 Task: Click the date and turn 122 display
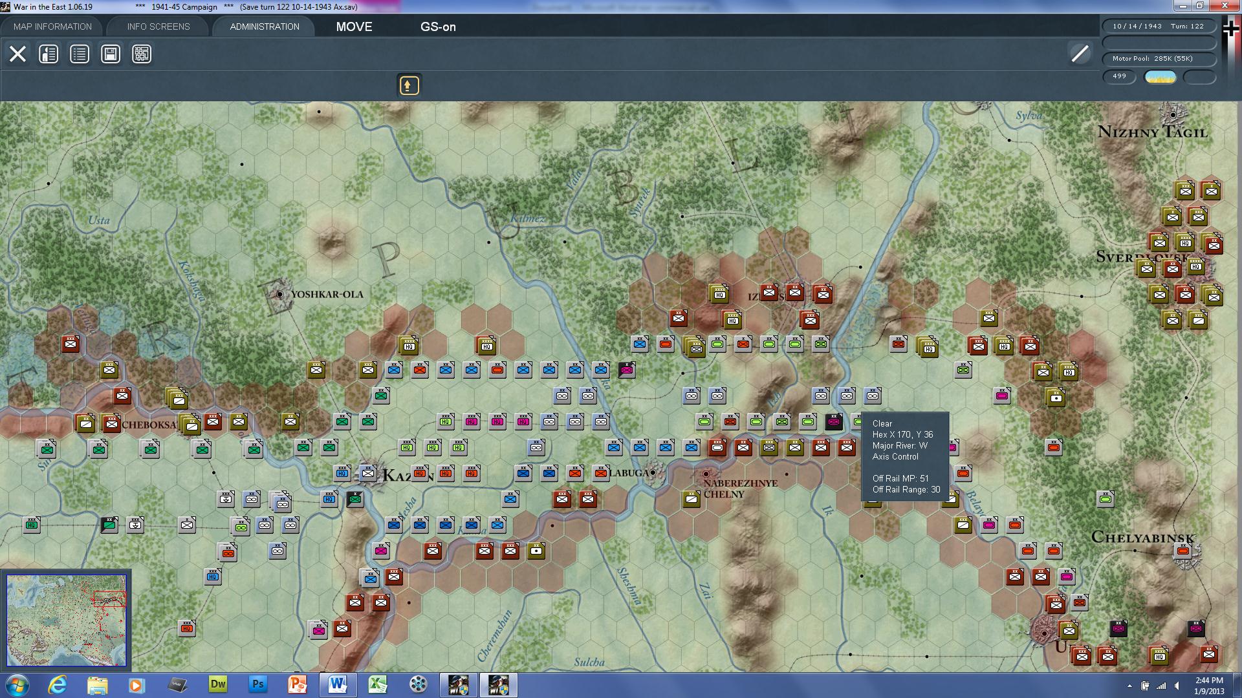tap(1159, 26)
